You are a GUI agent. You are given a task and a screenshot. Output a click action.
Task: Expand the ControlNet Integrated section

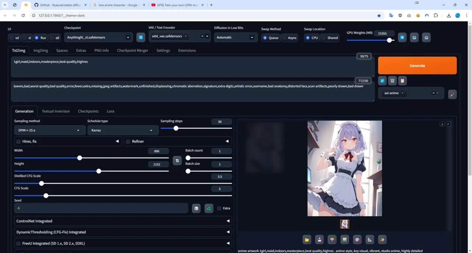123,221
